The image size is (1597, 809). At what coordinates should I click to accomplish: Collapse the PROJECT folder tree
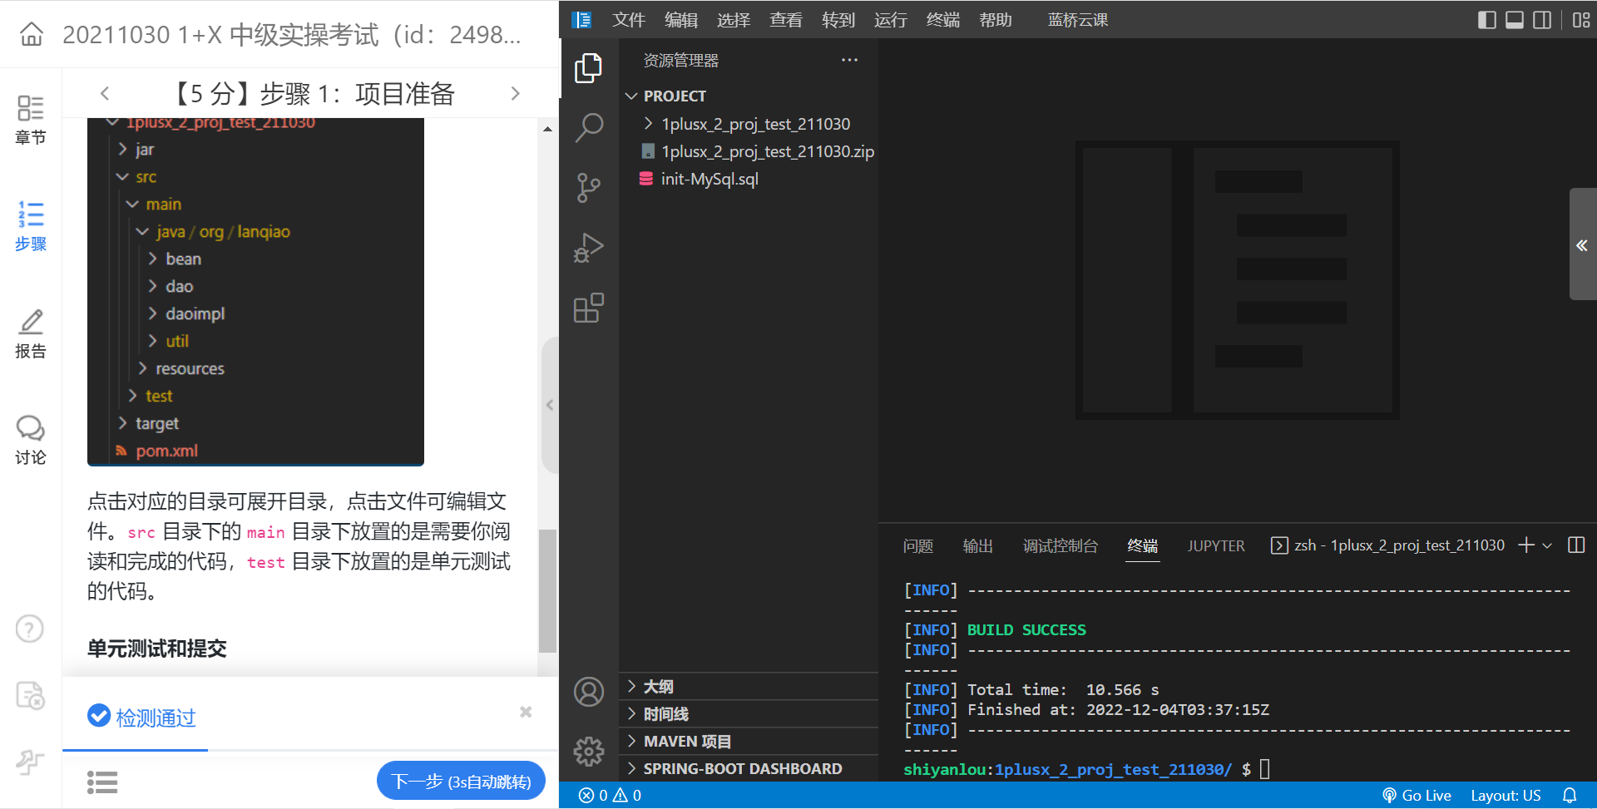click(630, 96)
